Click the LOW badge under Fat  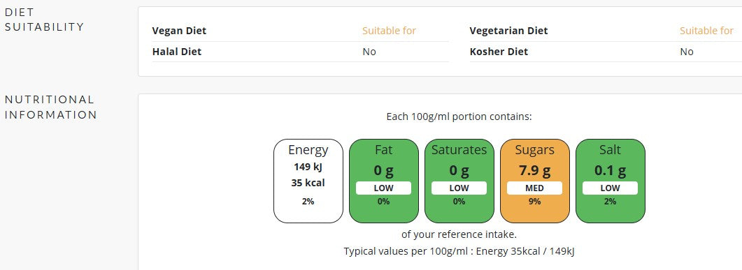[383, 188]
